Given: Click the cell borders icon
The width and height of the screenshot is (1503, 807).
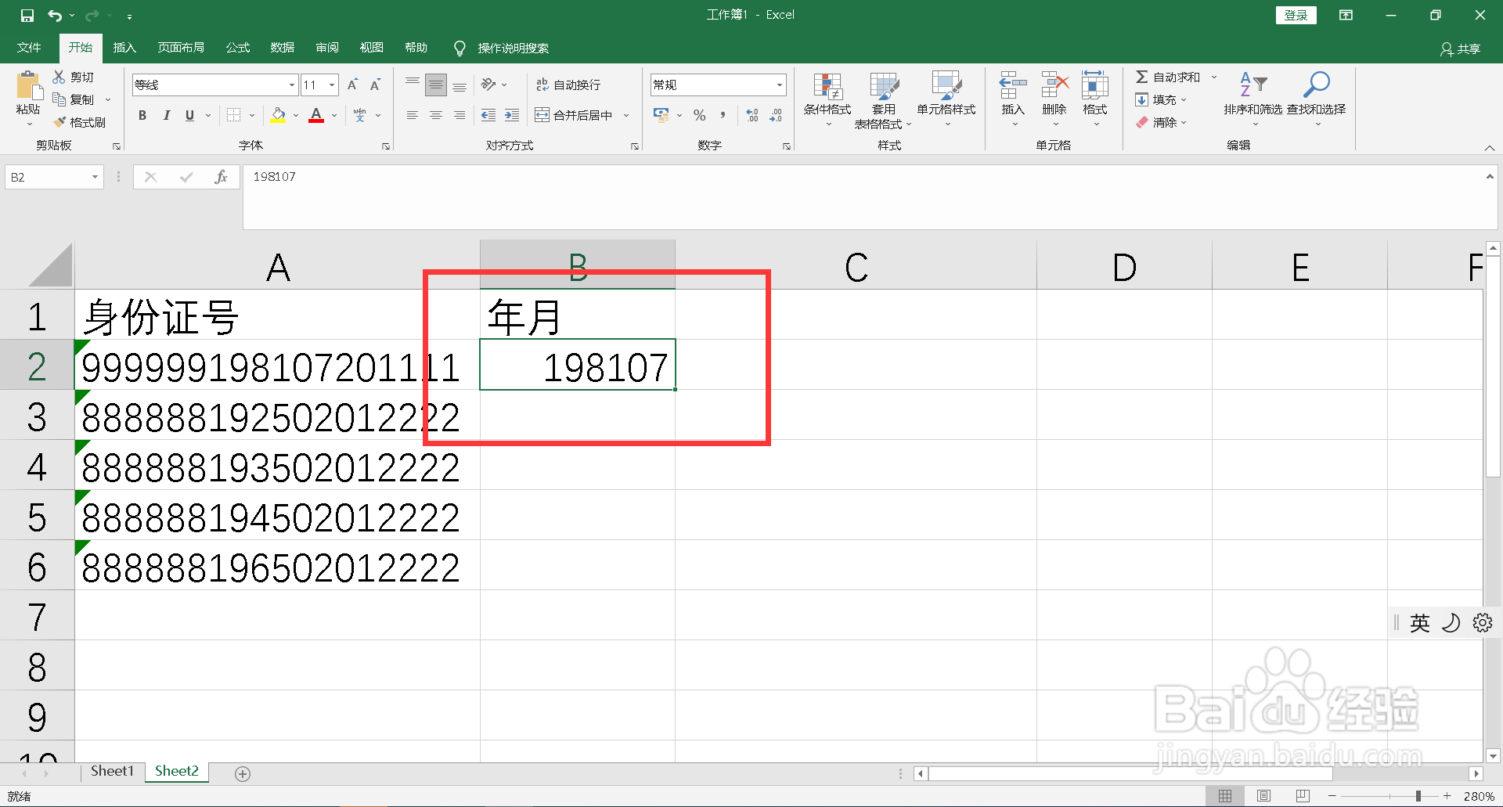Looking at the screenshot, I should coord(233,115).
